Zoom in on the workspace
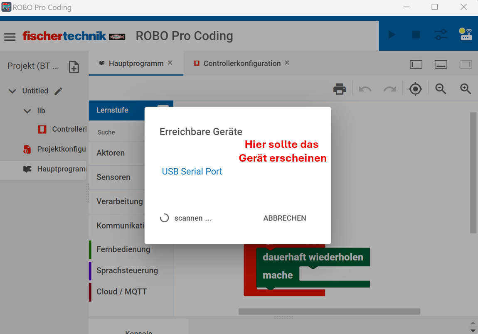Image resolution: width=478 pixels, height=334 pixels. pos(466,89)
